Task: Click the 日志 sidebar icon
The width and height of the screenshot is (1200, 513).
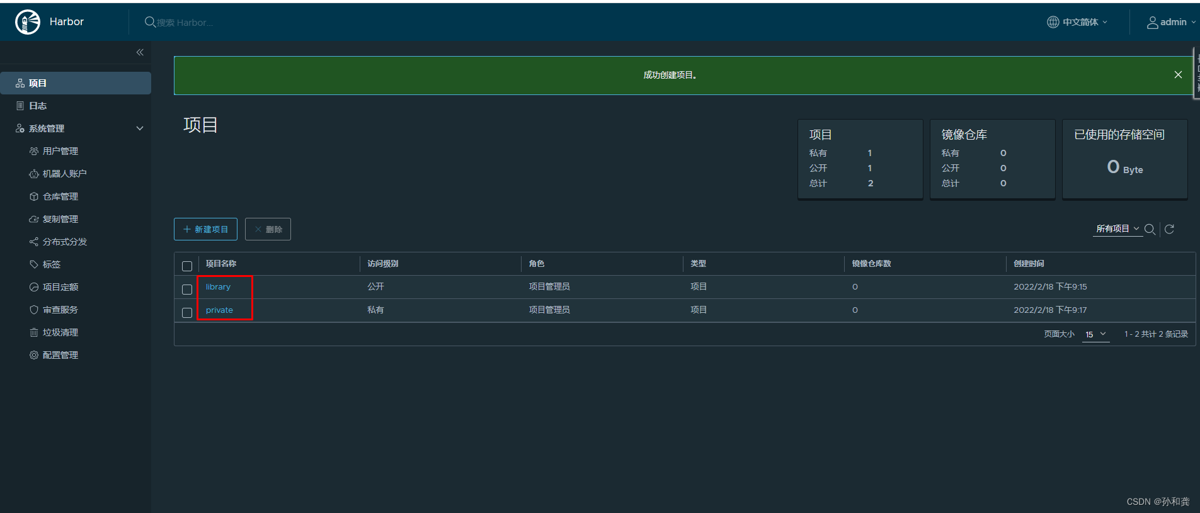Action: click(20, 106)
